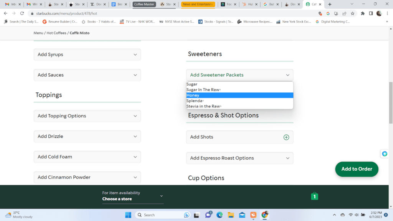Open Digital Marketing bookmark
This screenshot has height=221, width=393.
333,22
